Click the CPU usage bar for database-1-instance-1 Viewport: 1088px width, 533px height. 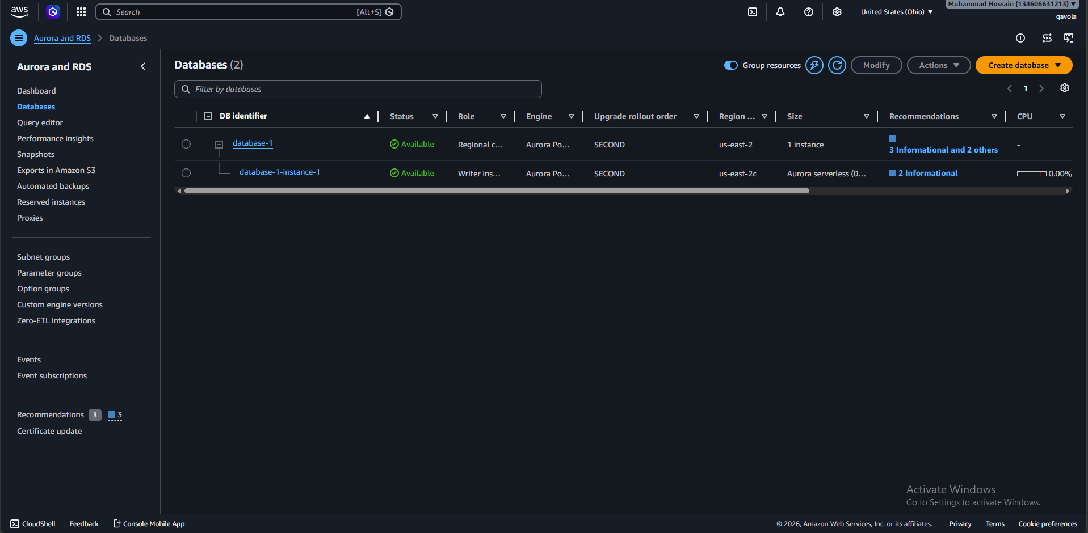point(1032,174)
